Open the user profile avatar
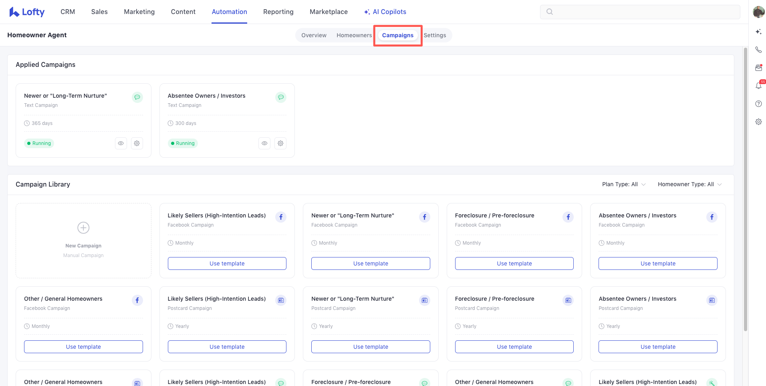Image resolution: width=766 pixels, height=386 pixels. tap(758, 12)
